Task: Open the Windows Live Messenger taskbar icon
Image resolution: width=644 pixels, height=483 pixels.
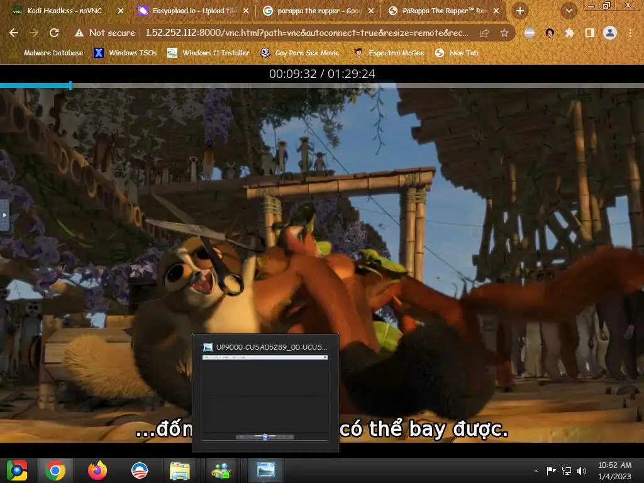Action: pyautogui.click(x=221, y=470)
